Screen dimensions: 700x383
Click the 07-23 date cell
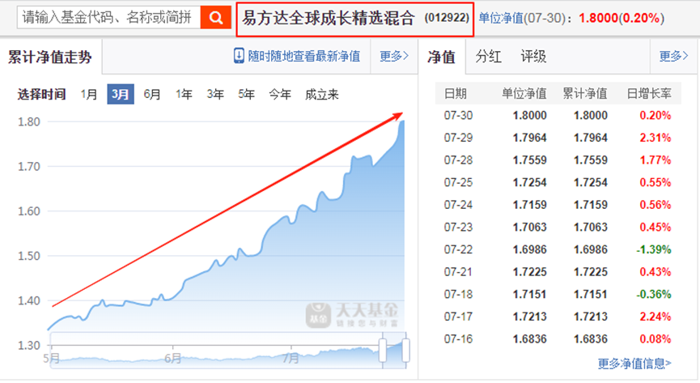tap(459, 227)
